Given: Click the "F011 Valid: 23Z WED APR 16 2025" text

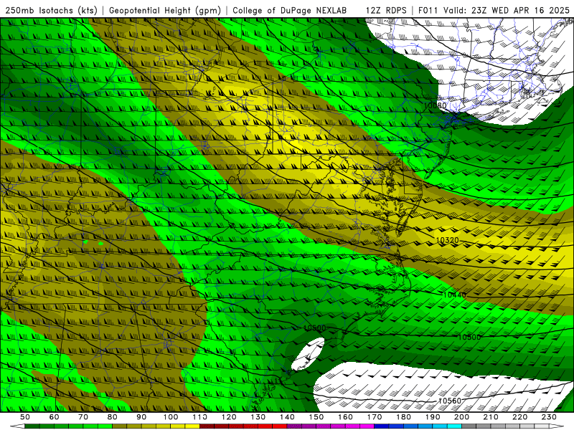Looking at the screenshot, I should click(494, 10).
